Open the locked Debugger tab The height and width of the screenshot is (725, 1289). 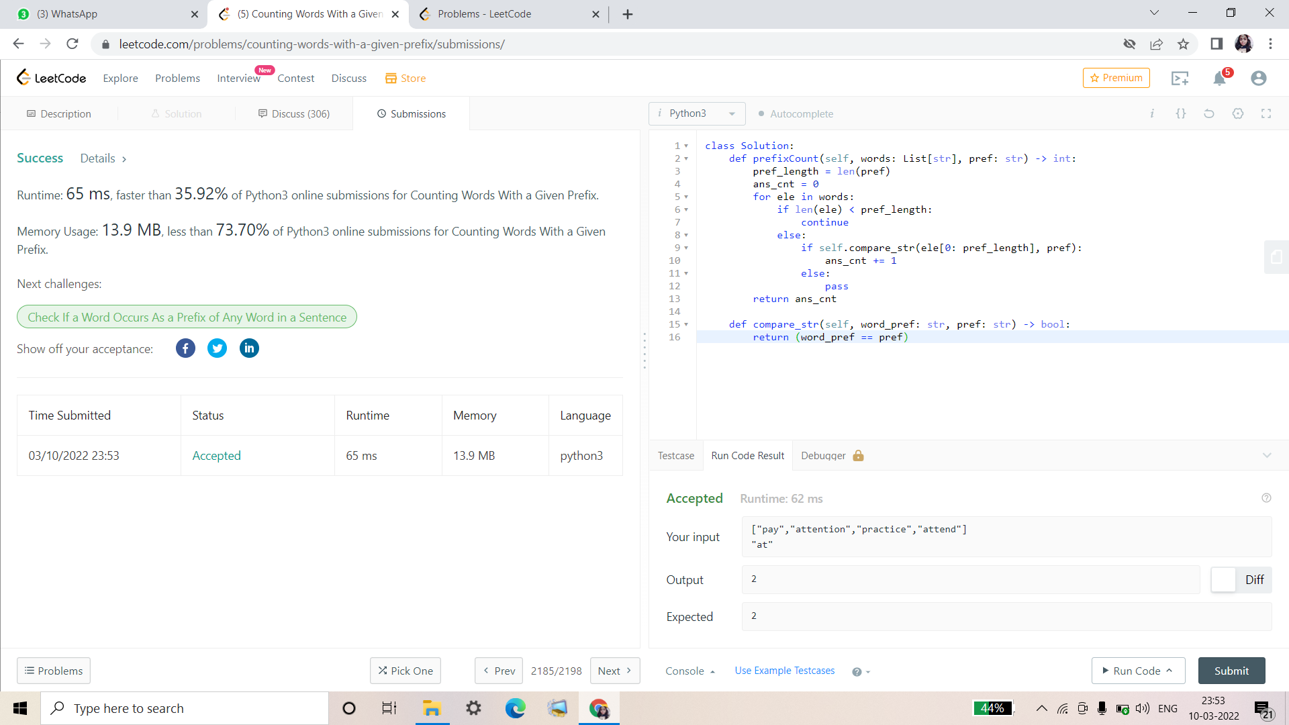832,455
